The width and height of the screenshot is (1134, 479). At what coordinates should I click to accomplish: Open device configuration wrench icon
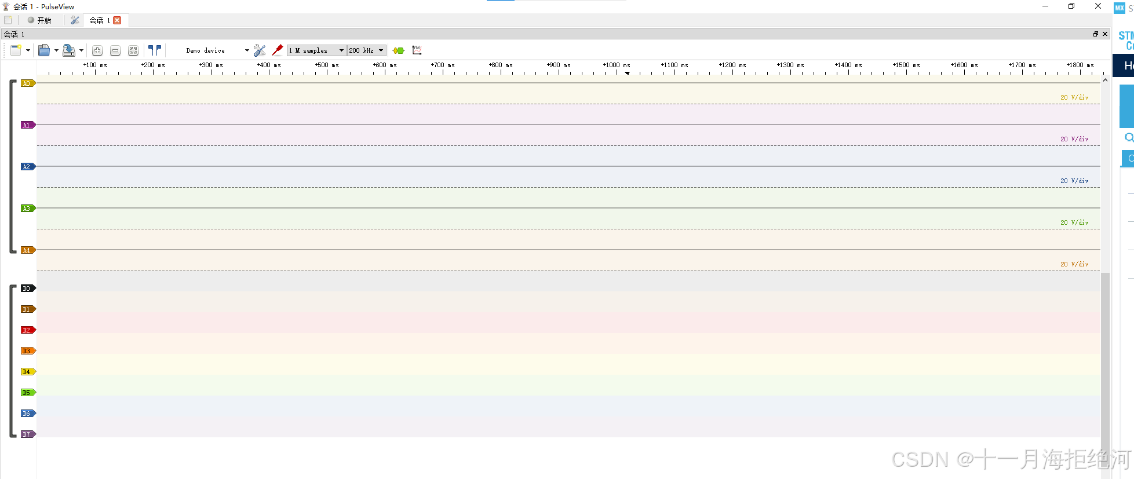point(260,50)
